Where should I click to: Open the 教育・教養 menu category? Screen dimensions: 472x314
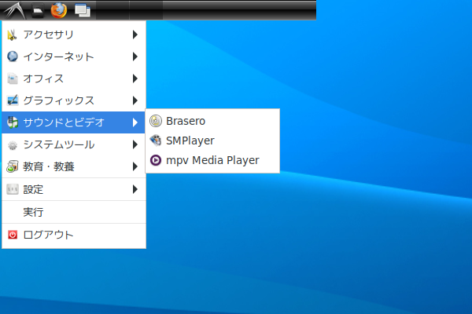click(74, 166)
